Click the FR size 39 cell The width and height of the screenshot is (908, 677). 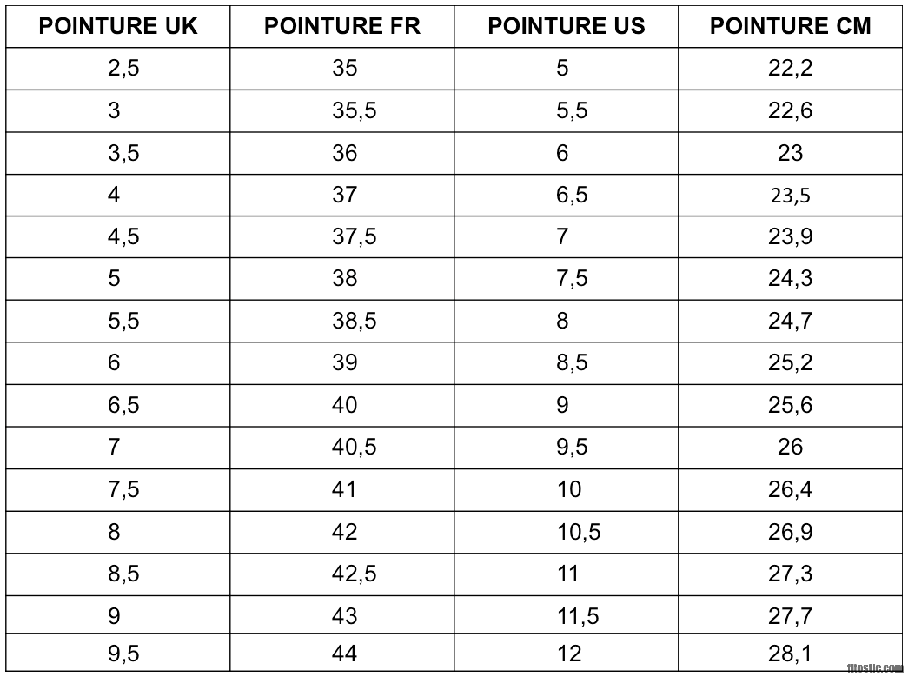pyautogui.click(x=345, y=363)
